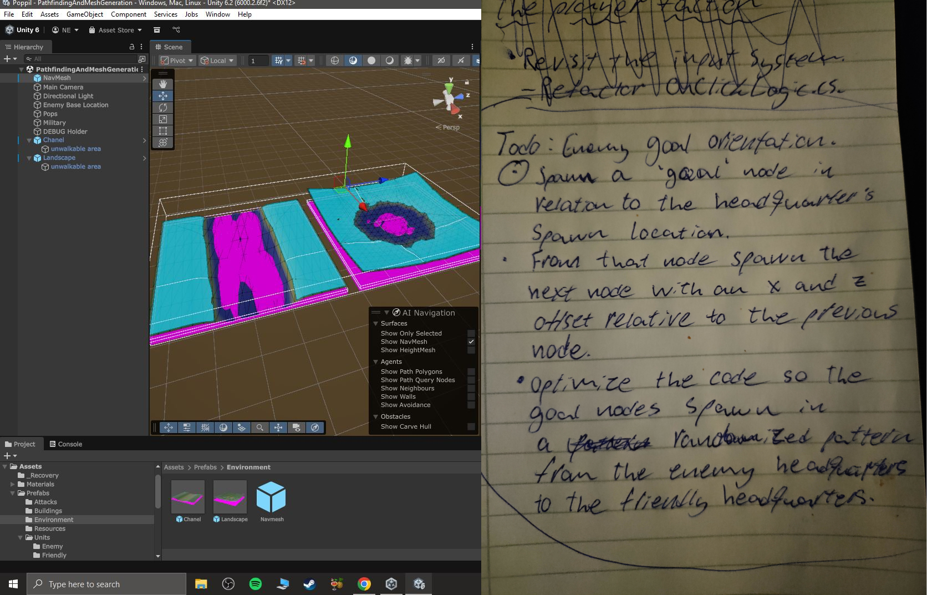Select the Rotate tool
This screenshot has width=927, height=595.
(162, 108)
